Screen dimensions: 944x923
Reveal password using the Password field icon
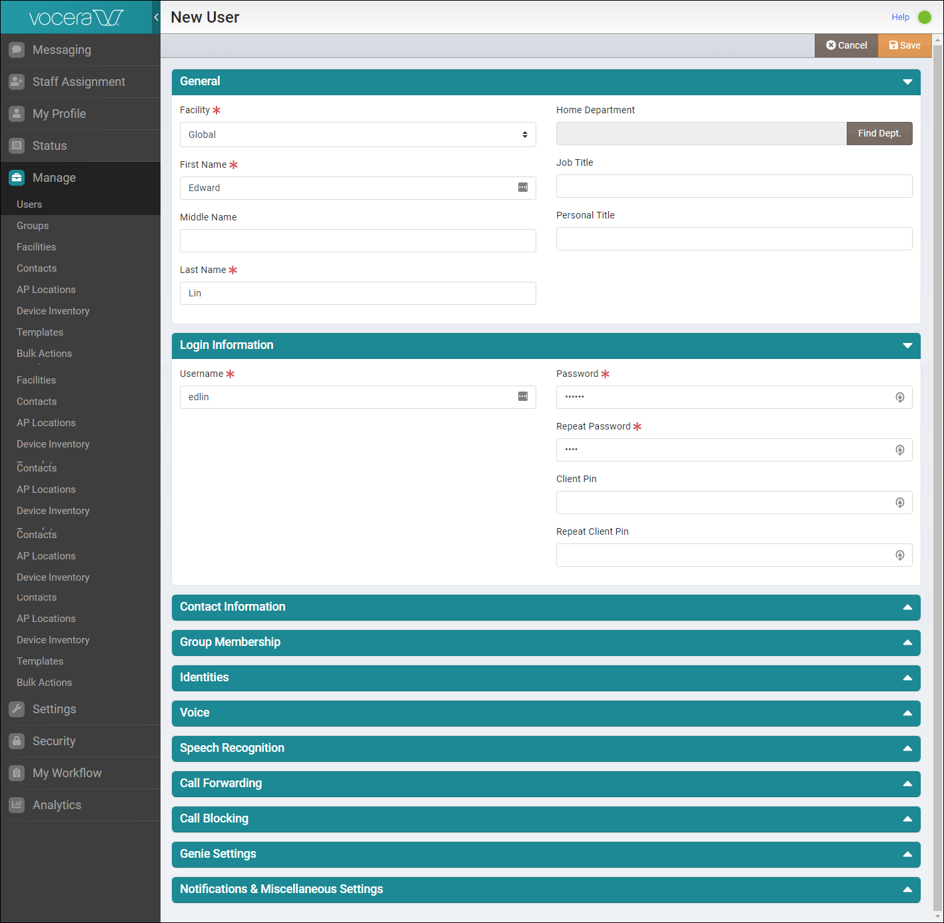[899, 398]
